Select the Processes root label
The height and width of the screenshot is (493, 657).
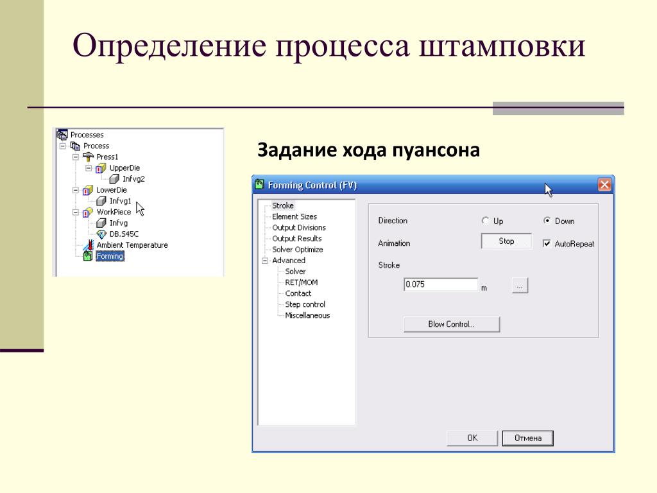(x=87, y=135)
